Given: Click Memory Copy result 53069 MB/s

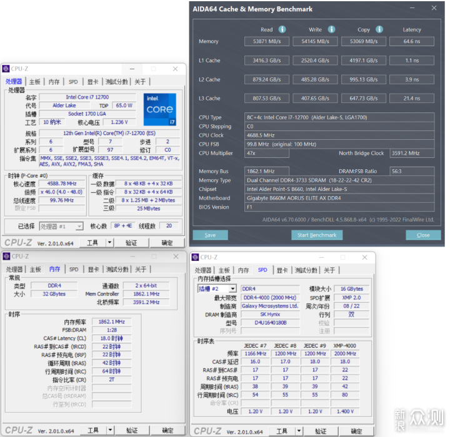Looking at the screenshot, I should [364, 41].
